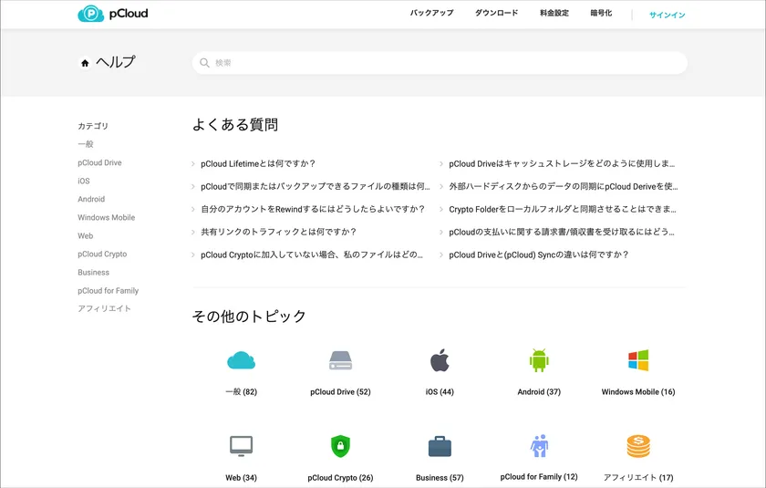The height and width of the screenshot is (488, 766).
Task: Expand the pCloud Lifetimeとは何ですか question
Action: pos(258,164)
